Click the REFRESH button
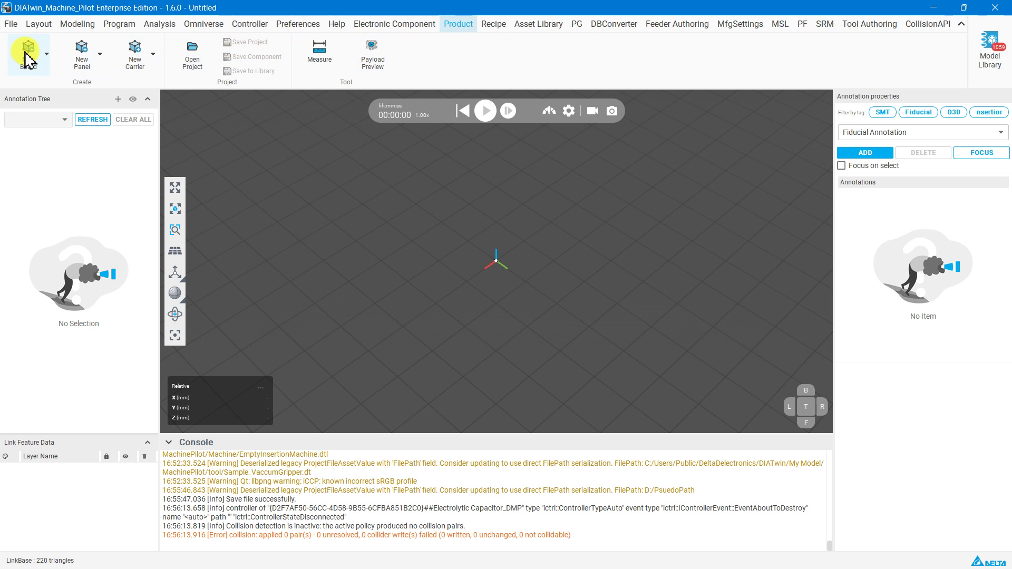 [93, 120]
